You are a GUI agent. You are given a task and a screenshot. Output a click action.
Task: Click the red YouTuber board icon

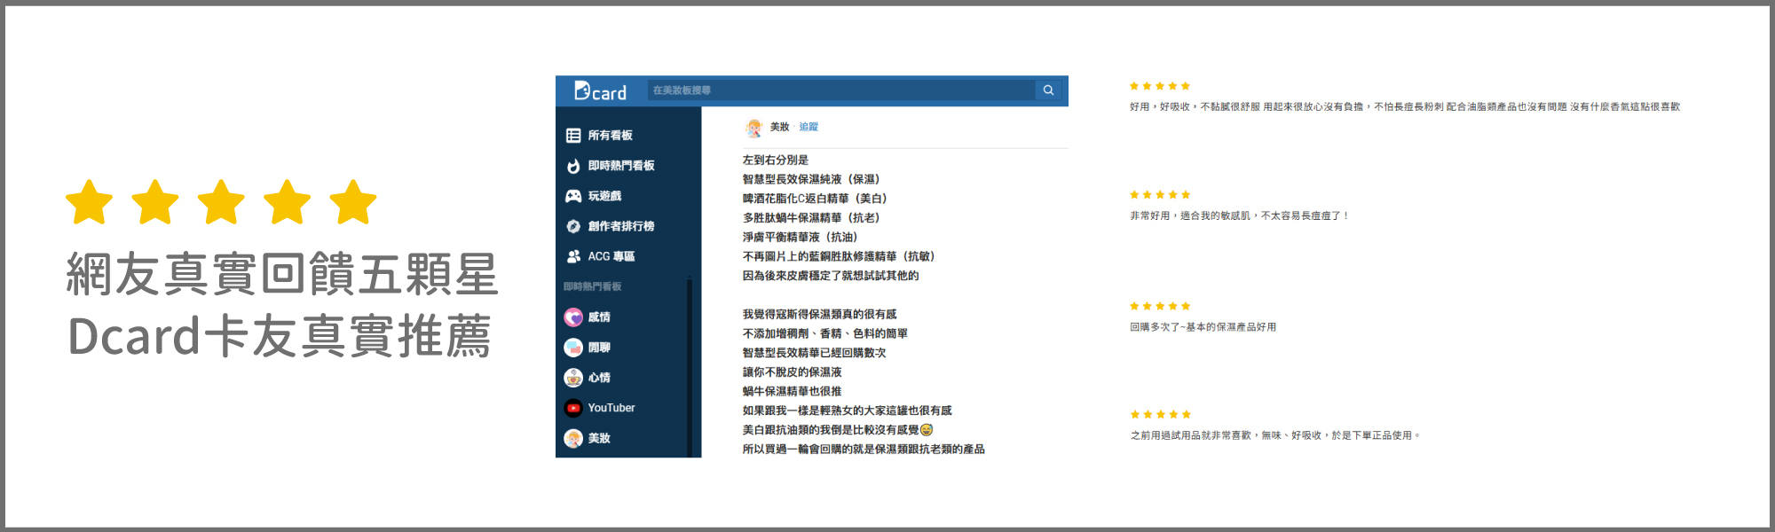tap(573, 408)
